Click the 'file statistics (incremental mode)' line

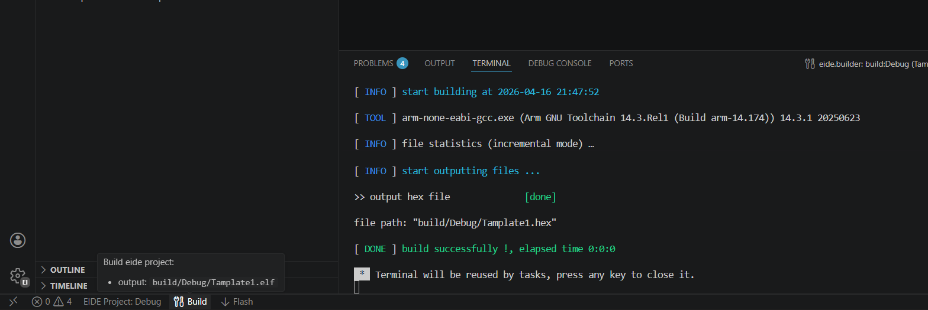474,144
